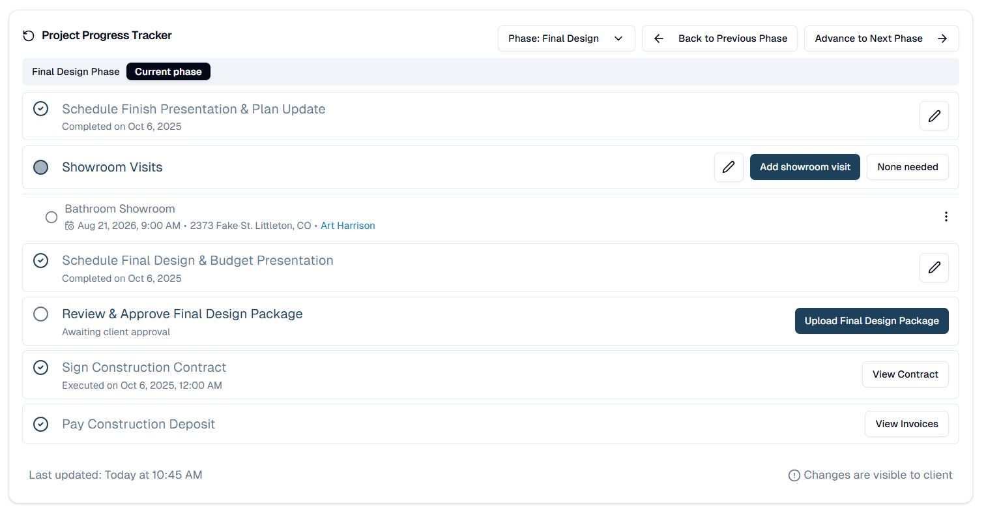Screen dimensions: 986x510
Task: Click the info icon by Changes are visible
Action: [x=794, y=475]
